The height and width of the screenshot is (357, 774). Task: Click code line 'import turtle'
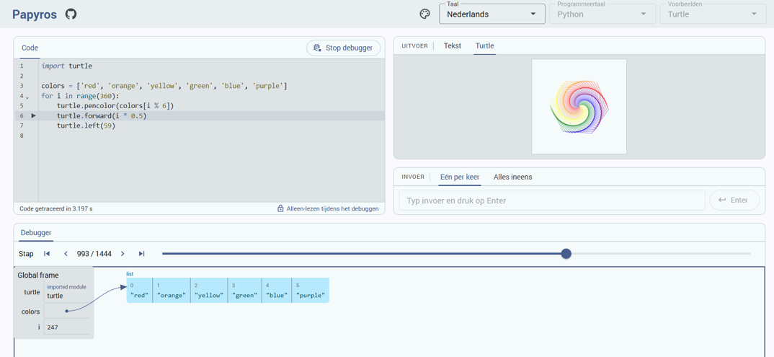click(66, 66)
